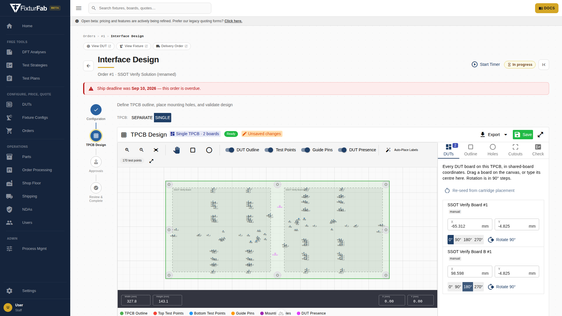The height and width of the screenshot is (316, 562).
Task: Collapse the side panel with arrow-bar icon
Action: 544,65
